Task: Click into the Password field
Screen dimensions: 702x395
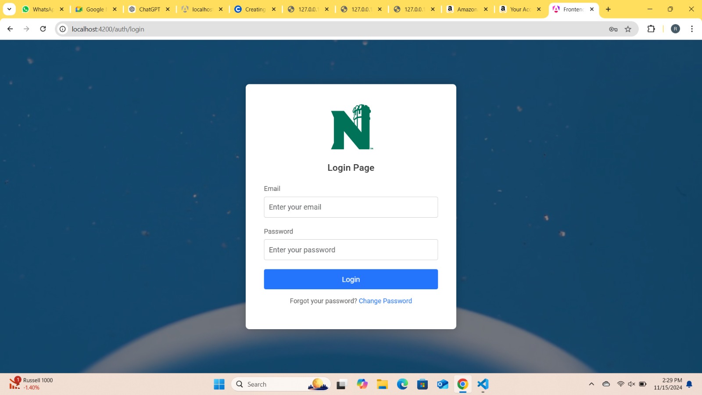Action: pyautogui.click(x=351, y=250)
